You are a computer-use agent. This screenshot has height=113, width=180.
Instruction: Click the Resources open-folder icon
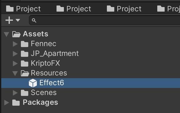coord(25,73)
